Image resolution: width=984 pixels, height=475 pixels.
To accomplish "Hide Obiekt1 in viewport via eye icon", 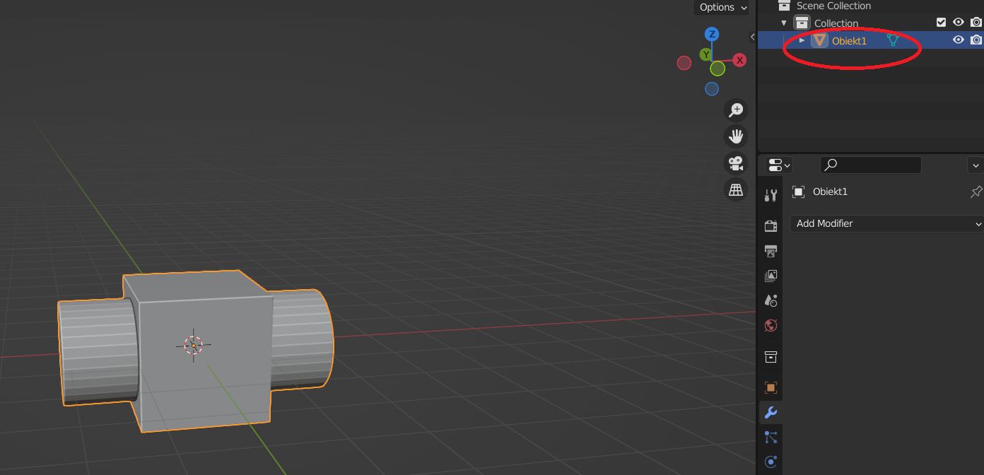I will [x=959, y=40].
